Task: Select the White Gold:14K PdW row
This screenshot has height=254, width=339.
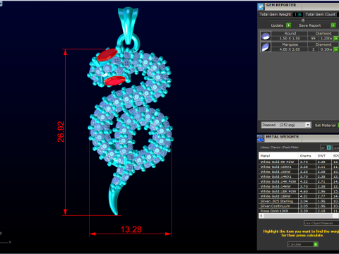Action: pyautogui.click(x=299, y=181)
